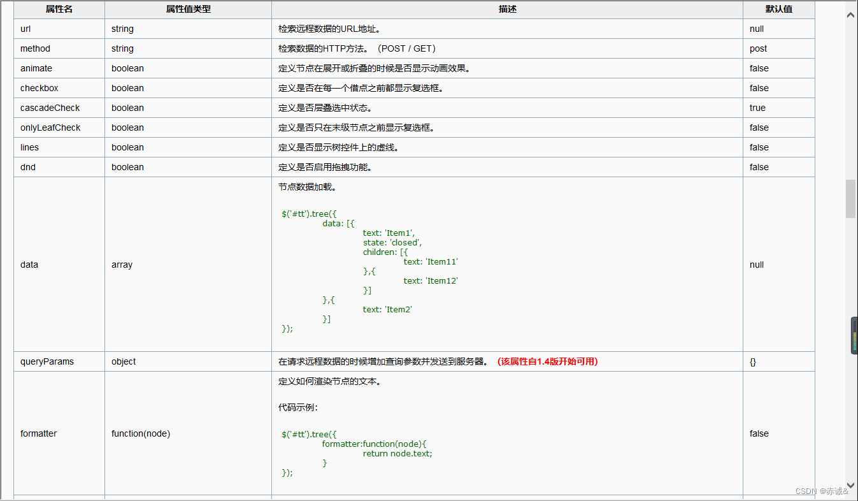Click the 默认值 column header
This screenshot has height=501, width=858.
point(779,10)
